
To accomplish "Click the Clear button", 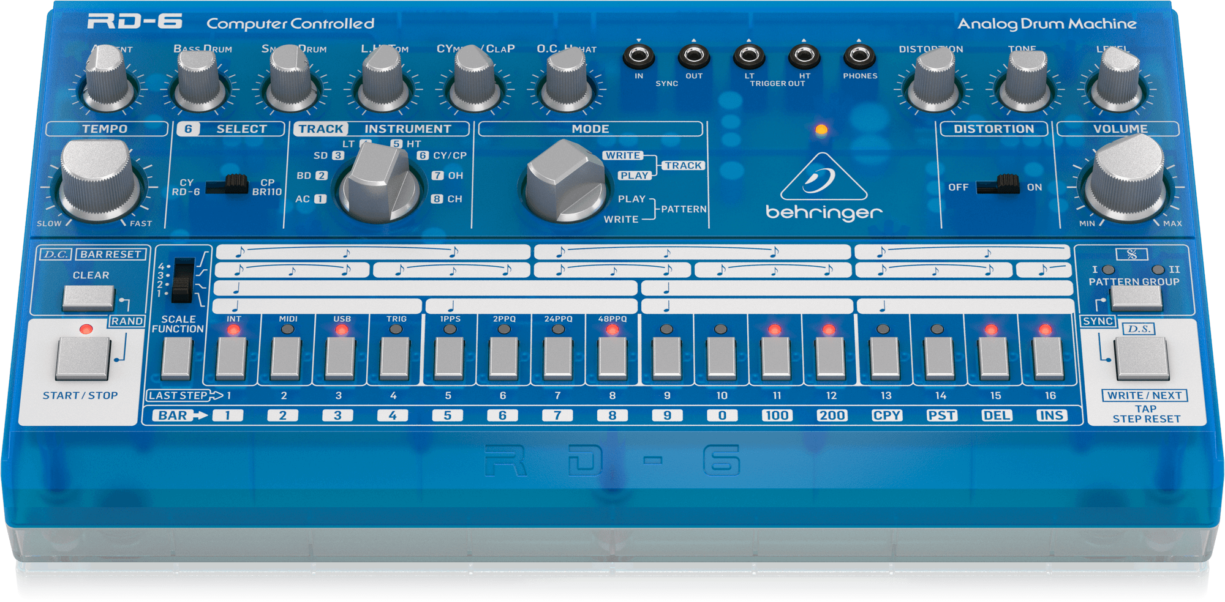I will [89, 297].
